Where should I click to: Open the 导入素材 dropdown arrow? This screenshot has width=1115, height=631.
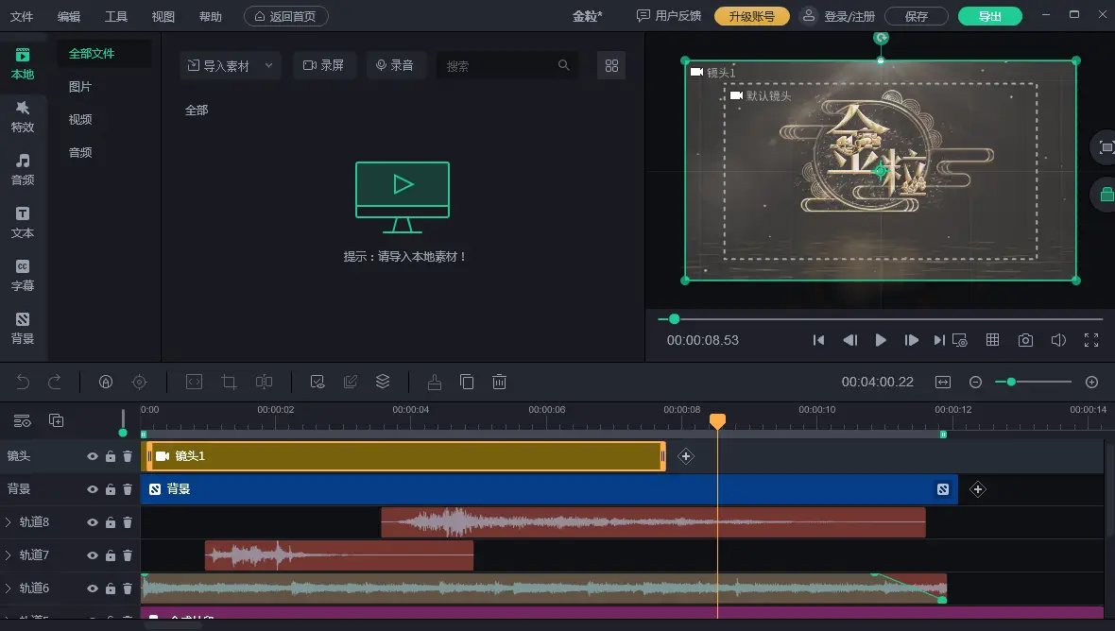(x=268, y=65)
